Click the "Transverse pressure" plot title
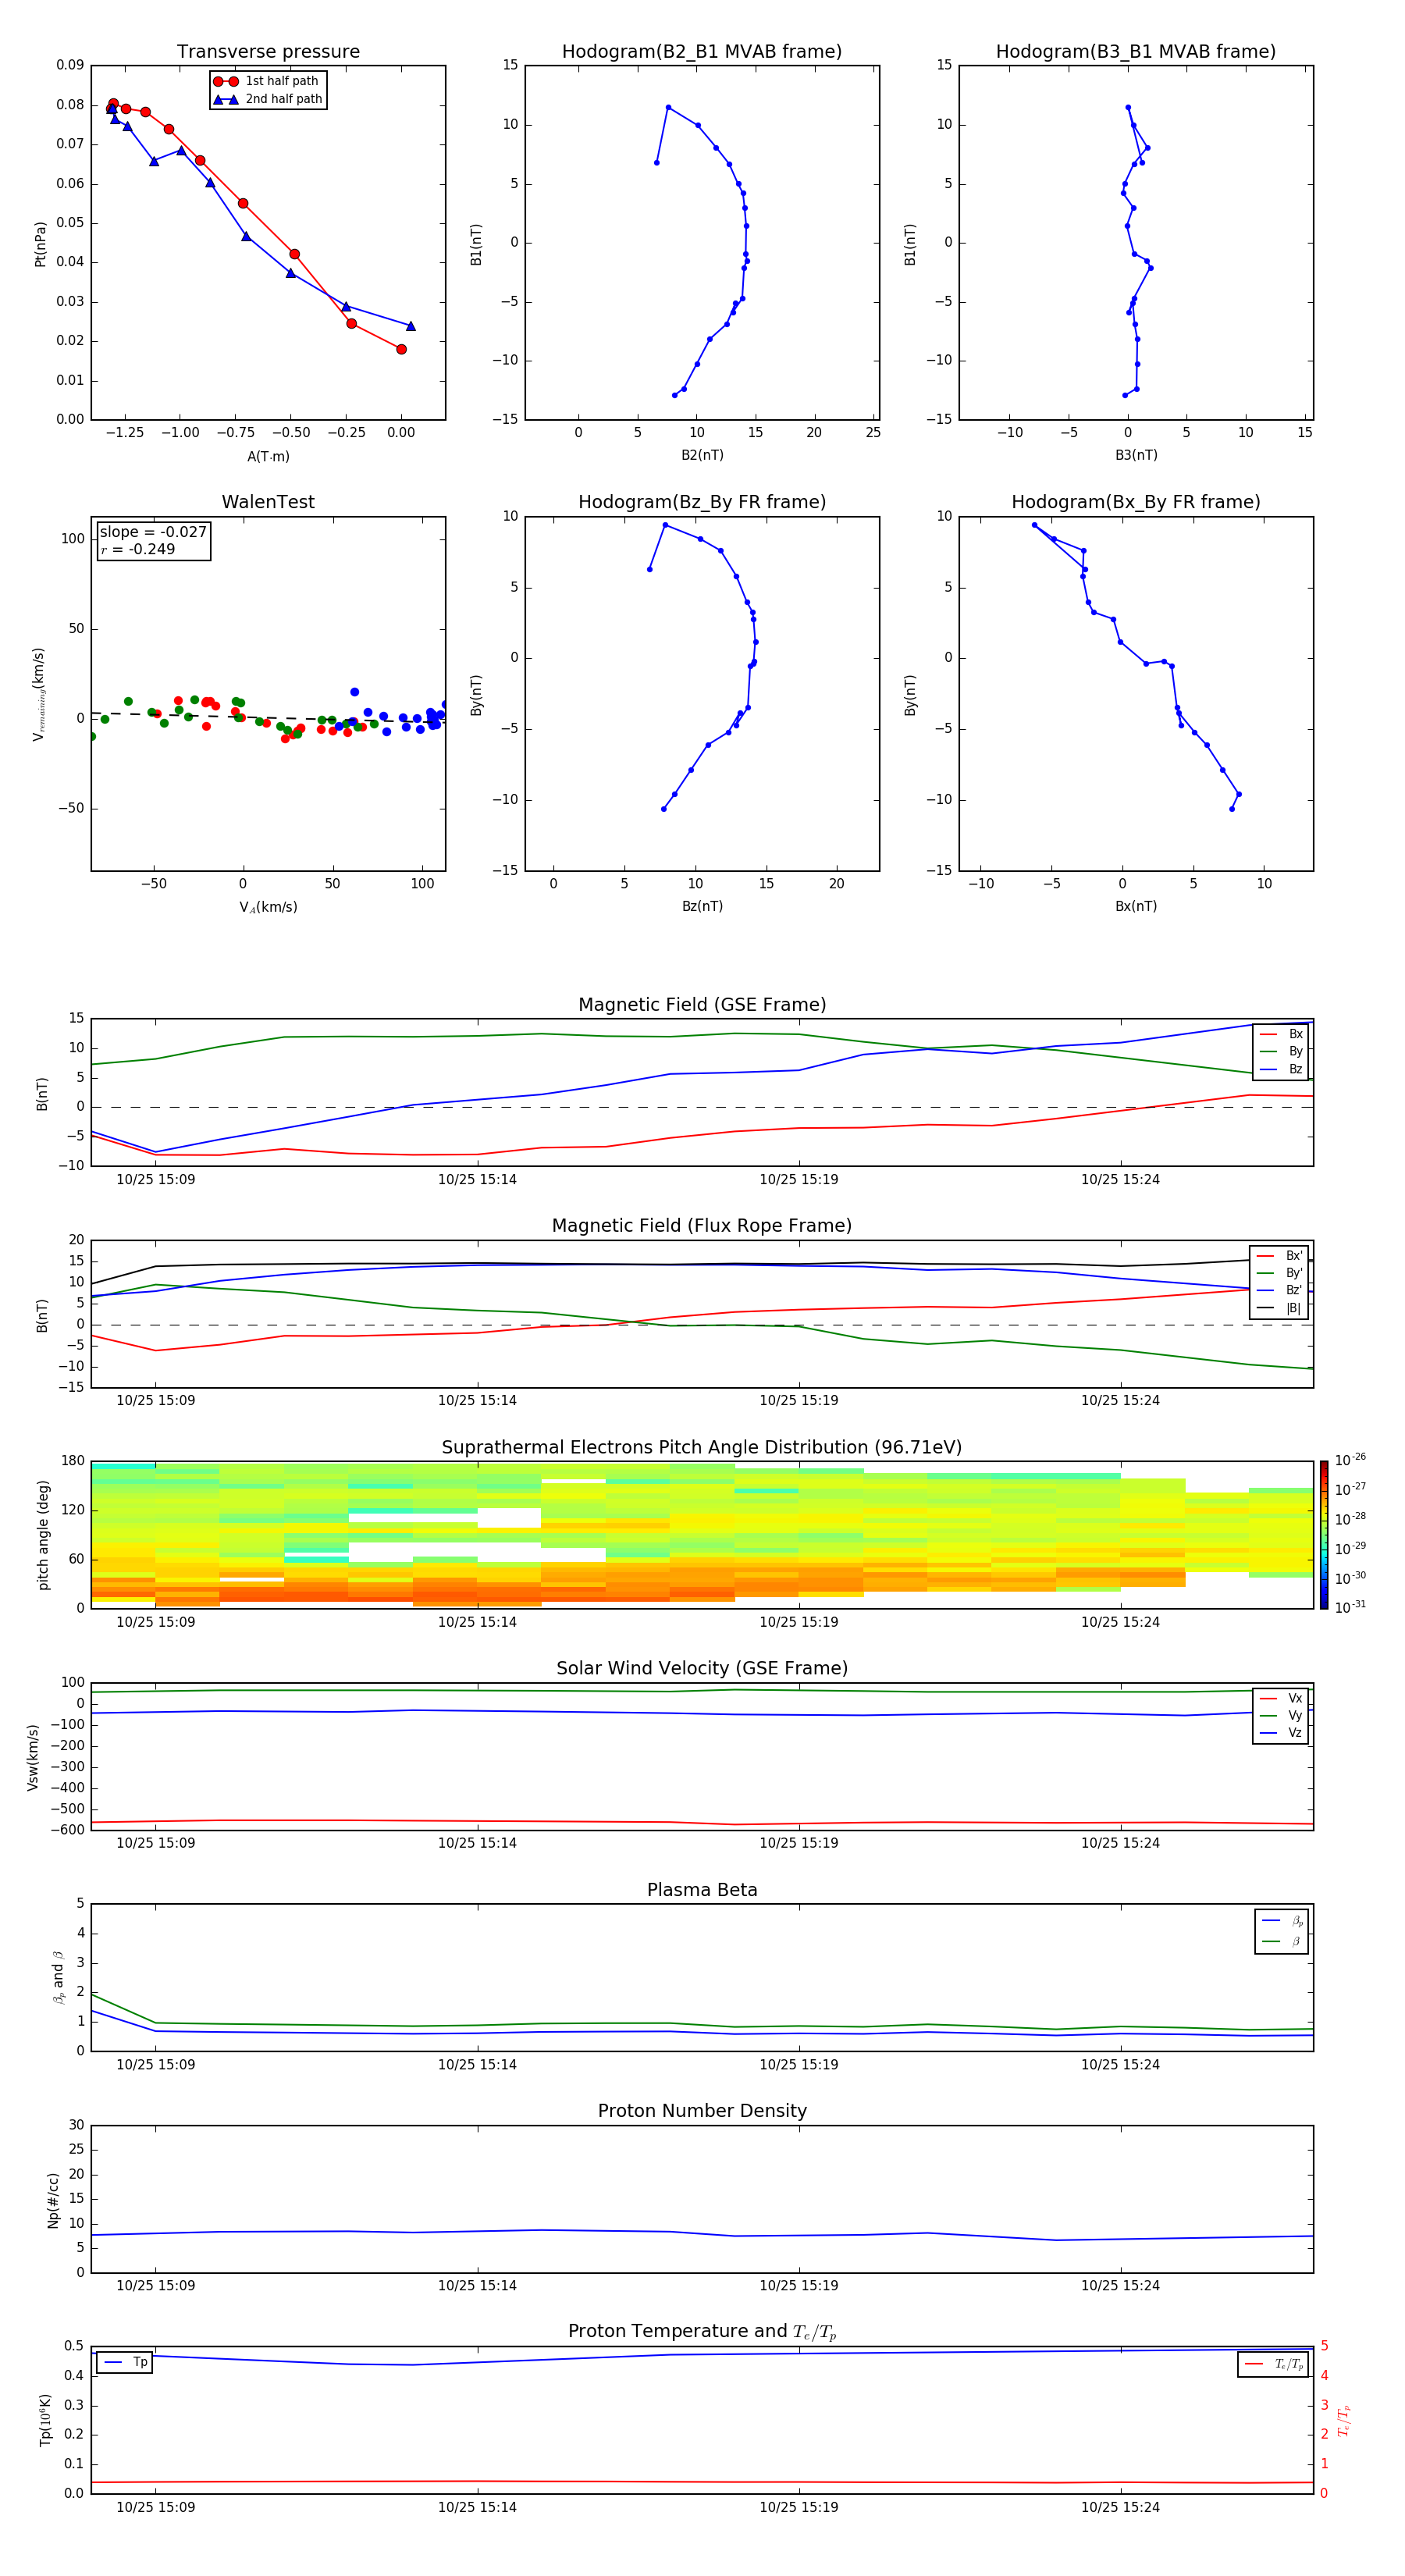The width and height of the screenshot is (1405, 2576). (268, 52)
